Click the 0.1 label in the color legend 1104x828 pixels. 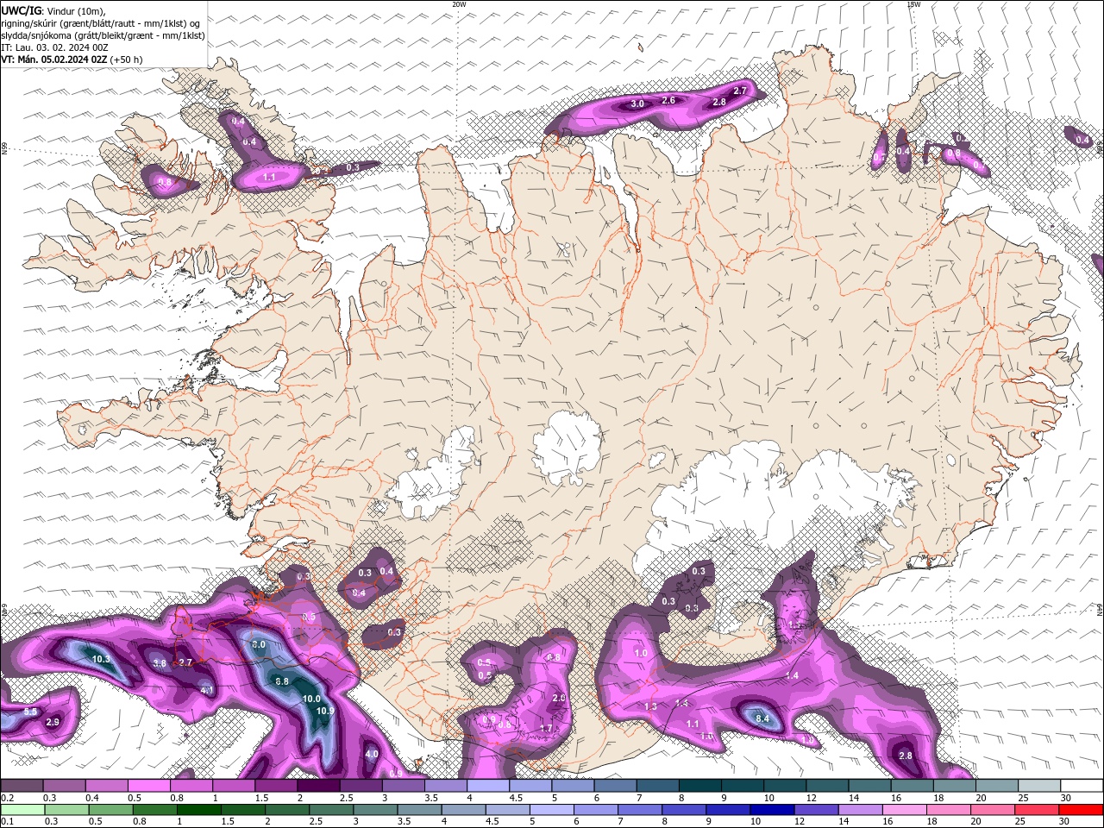[x=7, y=821]
